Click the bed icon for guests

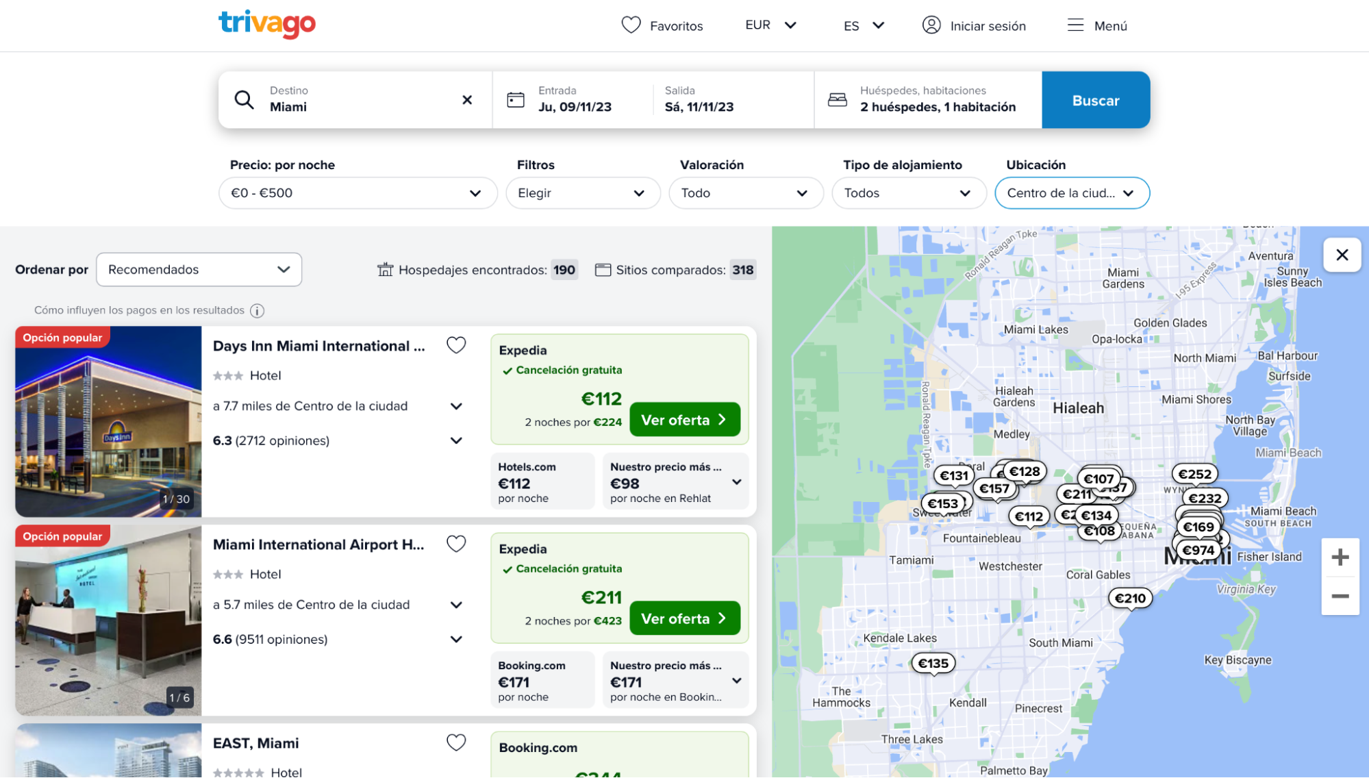(838, 100)
